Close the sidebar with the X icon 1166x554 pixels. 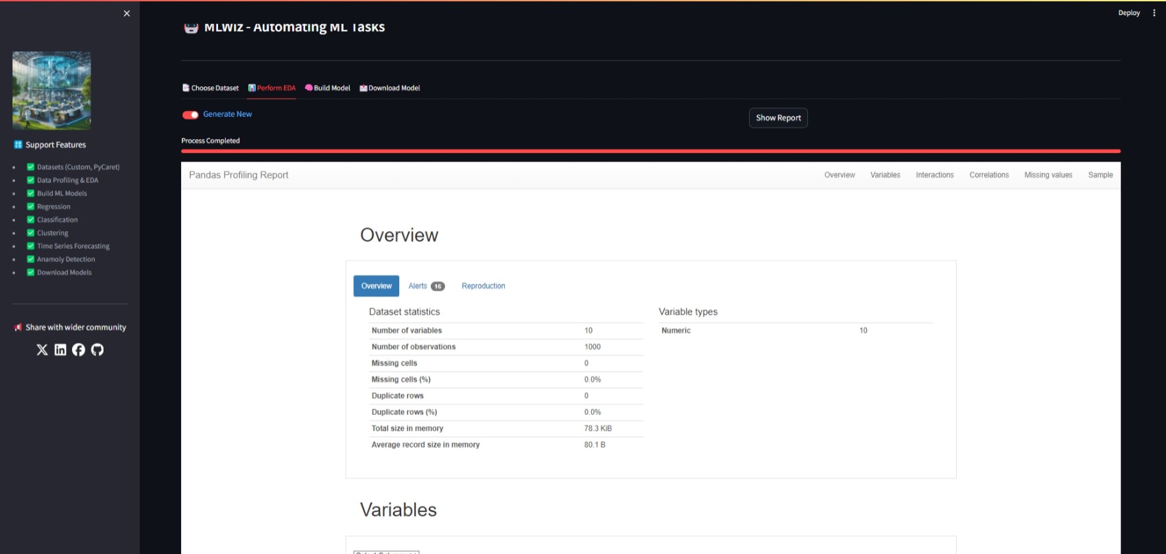click(x=127, y=13)
